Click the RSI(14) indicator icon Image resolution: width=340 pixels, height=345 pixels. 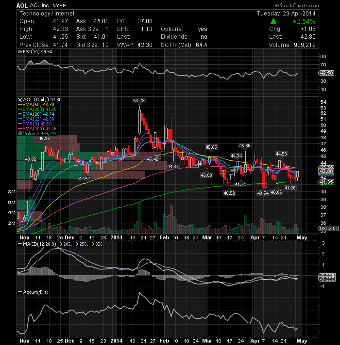pyautogui.click(x=20, y=52)
